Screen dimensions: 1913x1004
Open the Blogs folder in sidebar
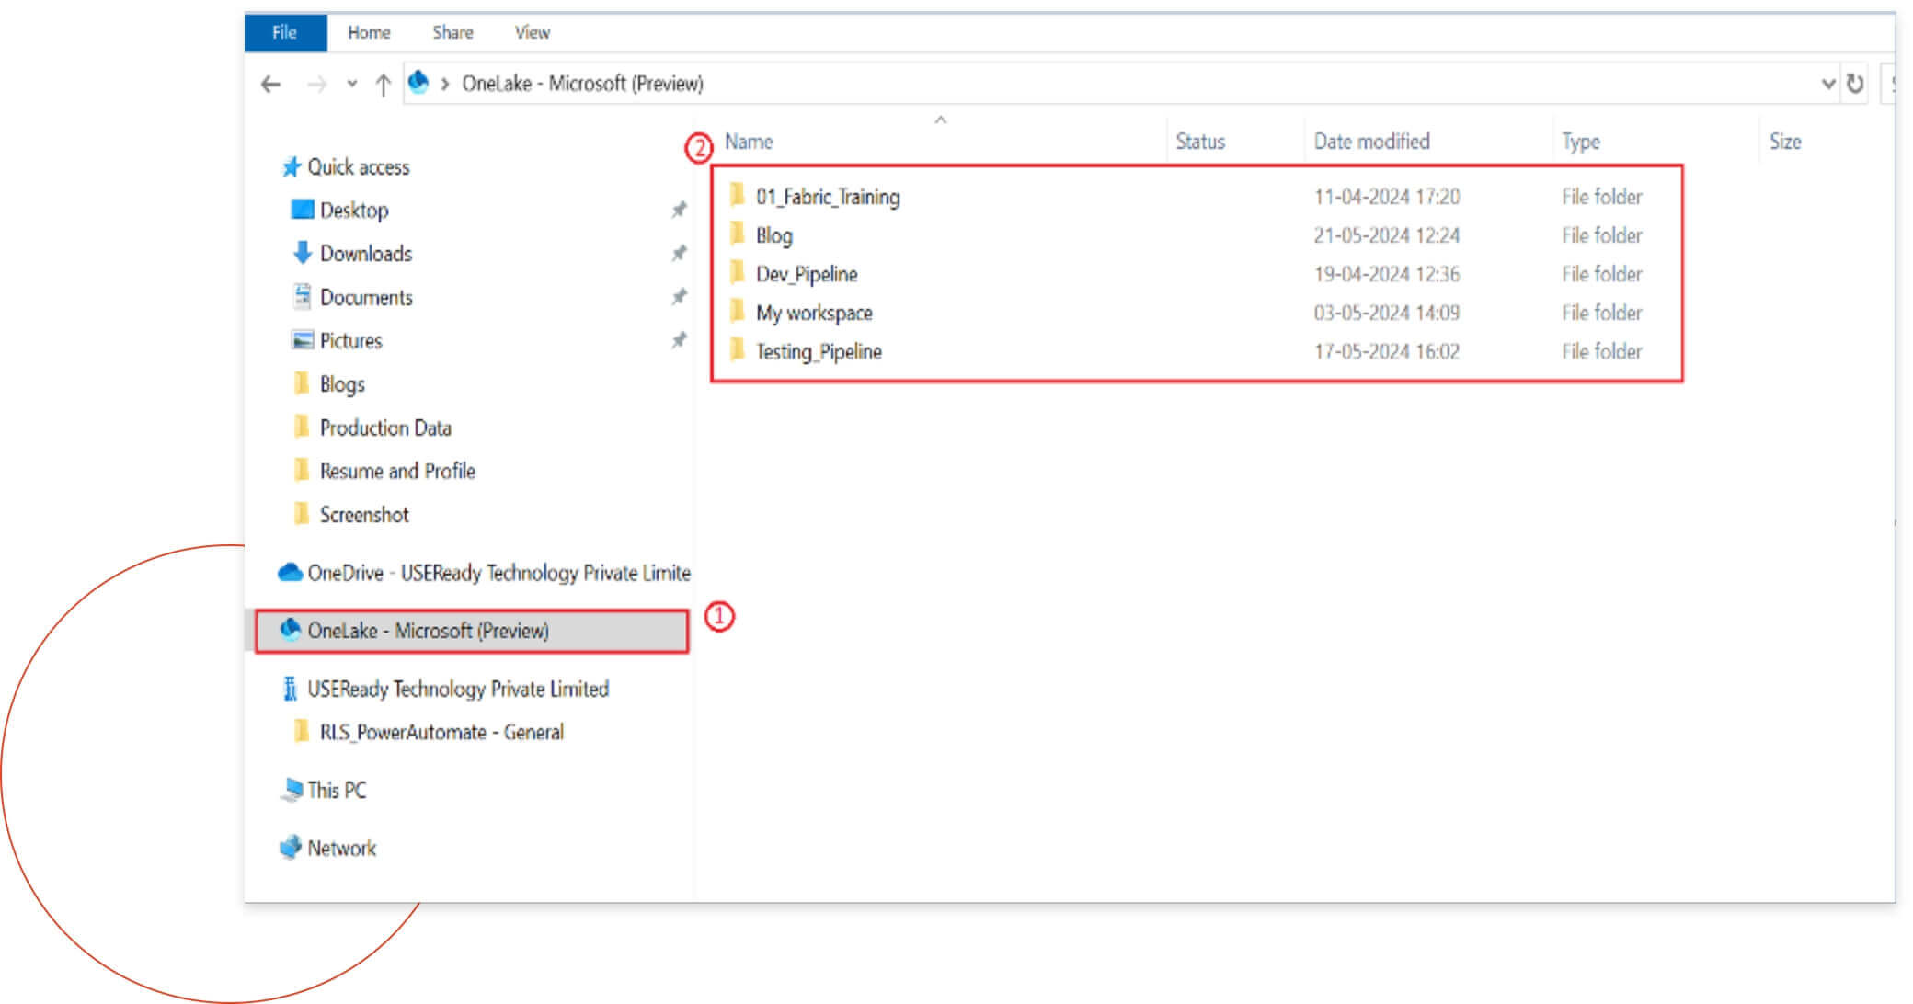[x=342, y=384]
